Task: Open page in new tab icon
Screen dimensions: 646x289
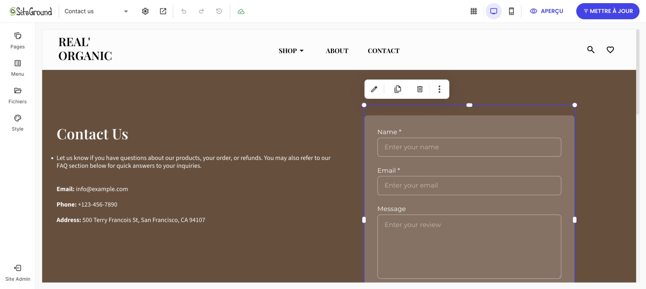Action: 163,11
